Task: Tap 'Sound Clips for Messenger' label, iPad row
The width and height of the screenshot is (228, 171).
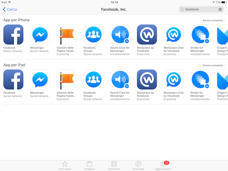Action: pos(120,94)
